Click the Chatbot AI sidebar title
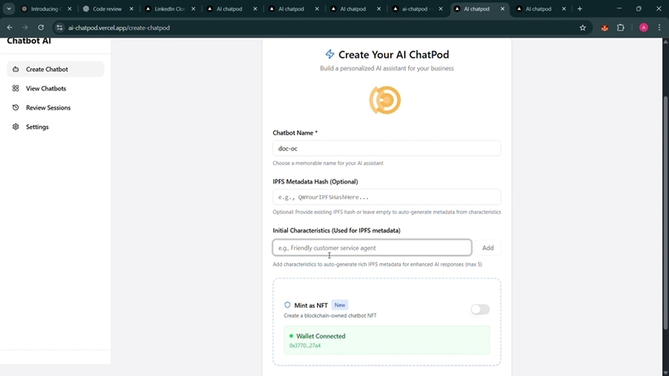The width and height of the screenshot is (669, 376). (x=29, y=42)
